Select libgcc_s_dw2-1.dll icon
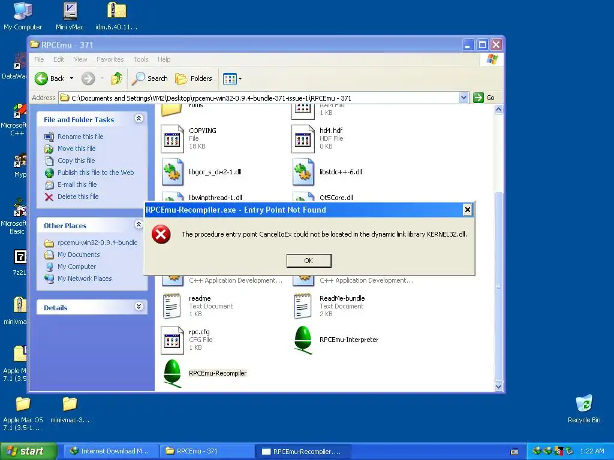 point(172,172)
